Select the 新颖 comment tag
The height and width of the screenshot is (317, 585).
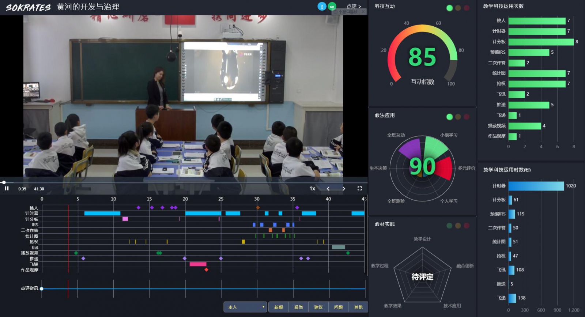click(279, 307)
